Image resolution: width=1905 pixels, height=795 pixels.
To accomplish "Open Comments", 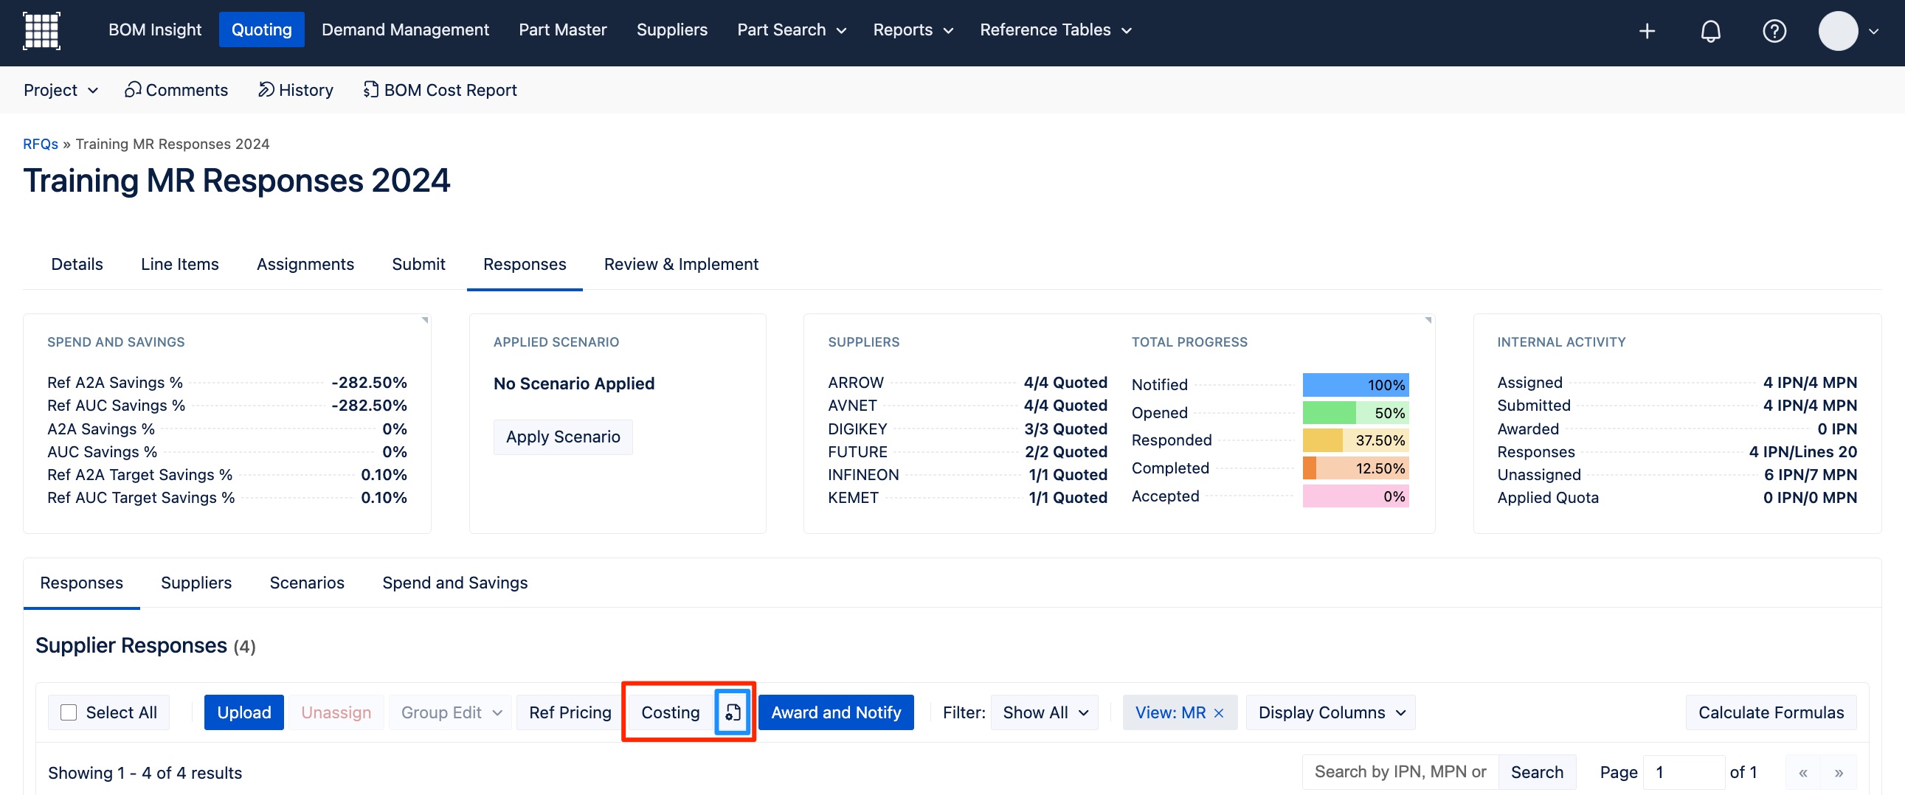I will pyautogui.click(x=176, y=90).
